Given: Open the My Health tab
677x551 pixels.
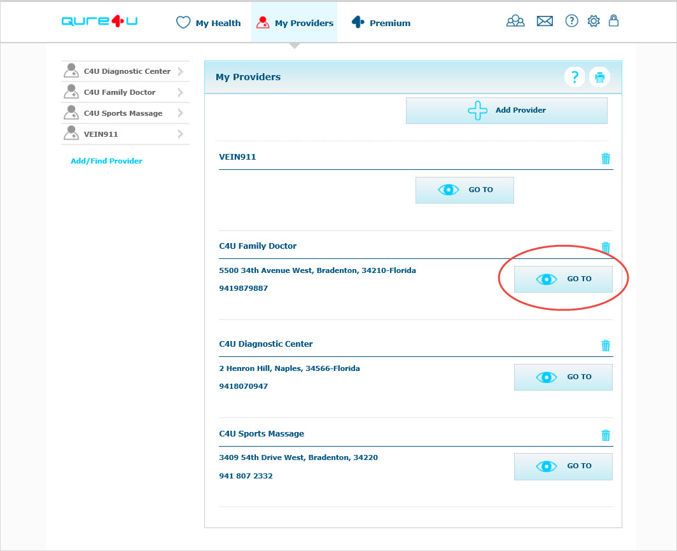Looking at the screenshot, I should coord(209,22).
